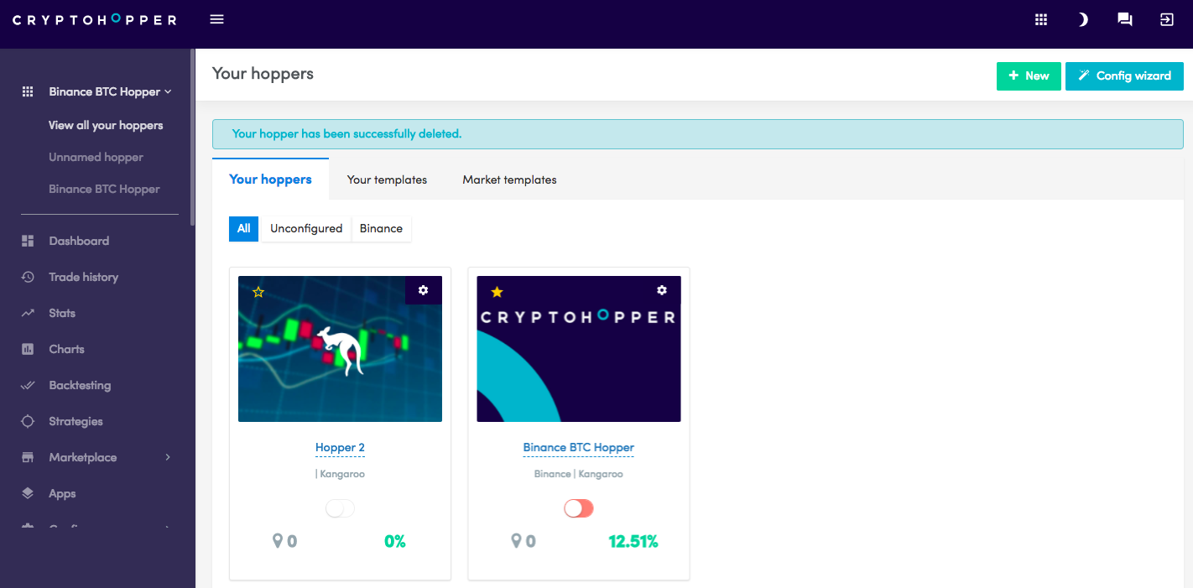
Task: Open the chat messages icon
Action: coord(1125,19)
